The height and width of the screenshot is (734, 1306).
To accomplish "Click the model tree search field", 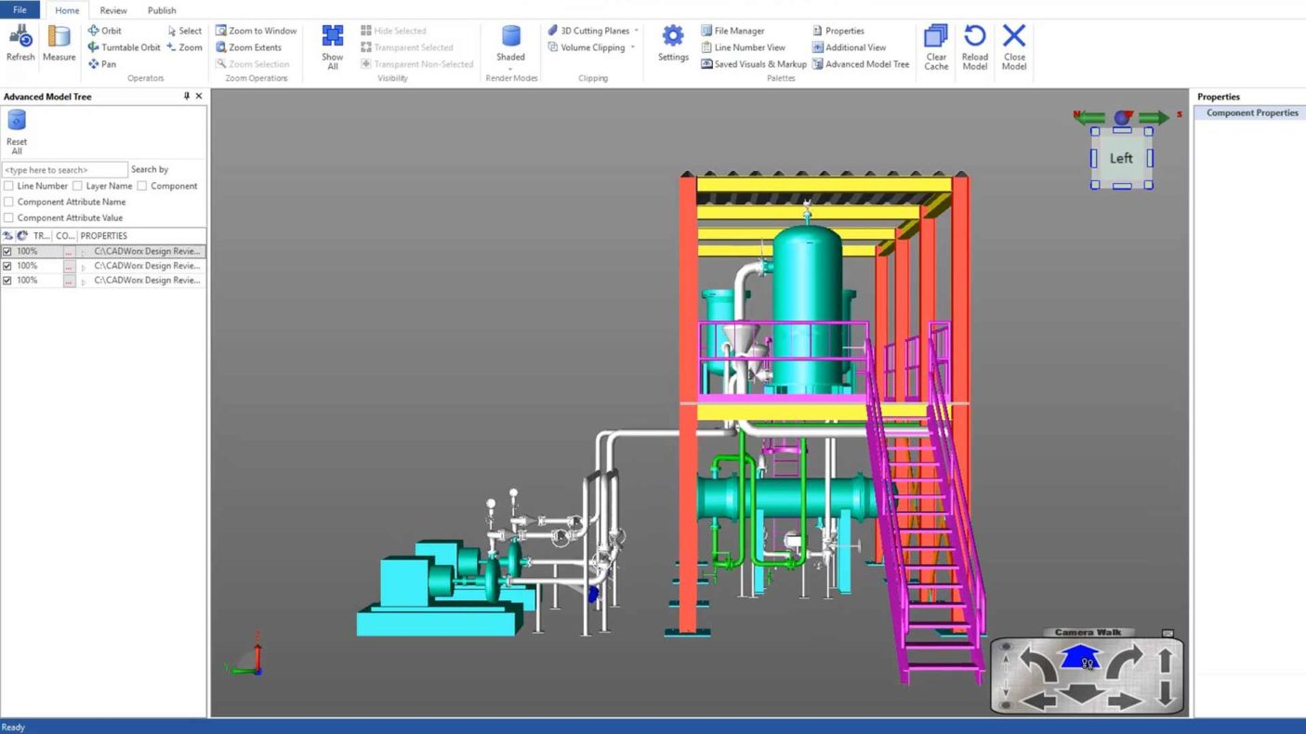I will (x=64, y=170).
